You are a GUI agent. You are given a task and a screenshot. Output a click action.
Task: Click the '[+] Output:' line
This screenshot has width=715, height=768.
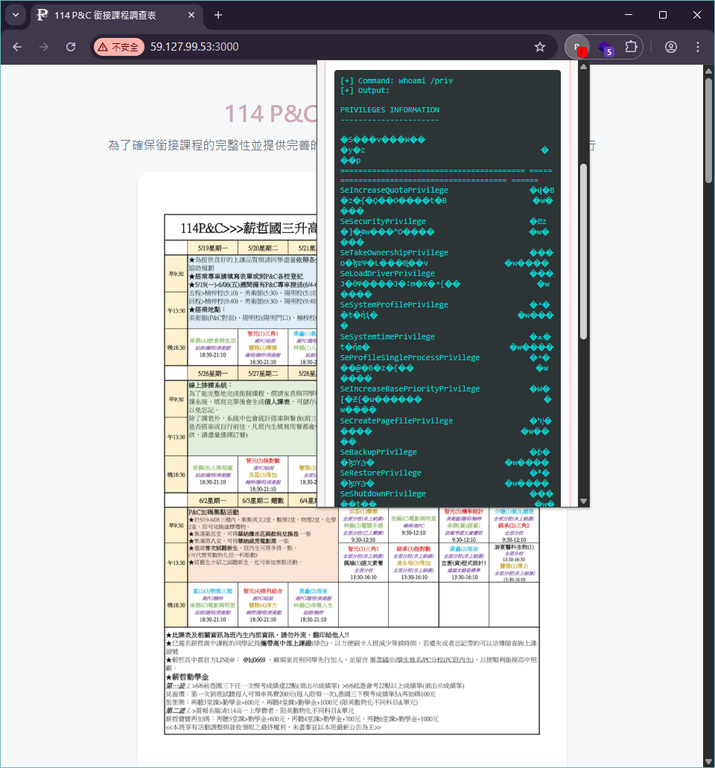pyautogui.click(x=365, y=91)
